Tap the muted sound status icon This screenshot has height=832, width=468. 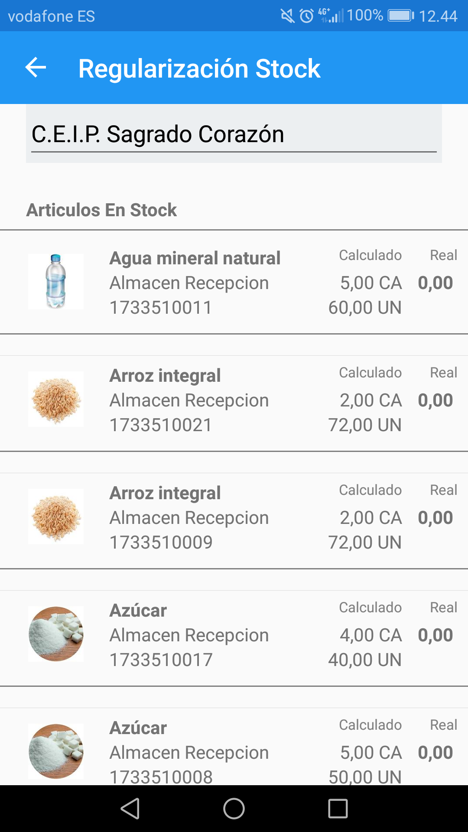click(287, 16)
